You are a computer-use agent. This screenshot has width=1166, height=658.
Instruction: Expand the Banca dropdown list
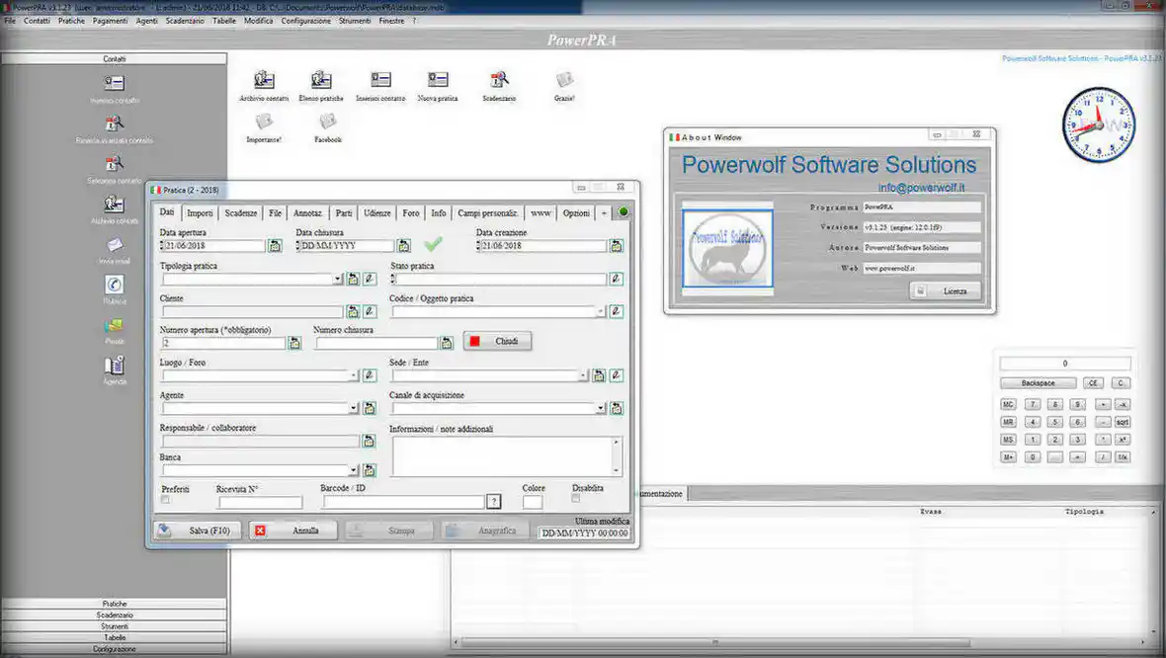click(353, 470)
